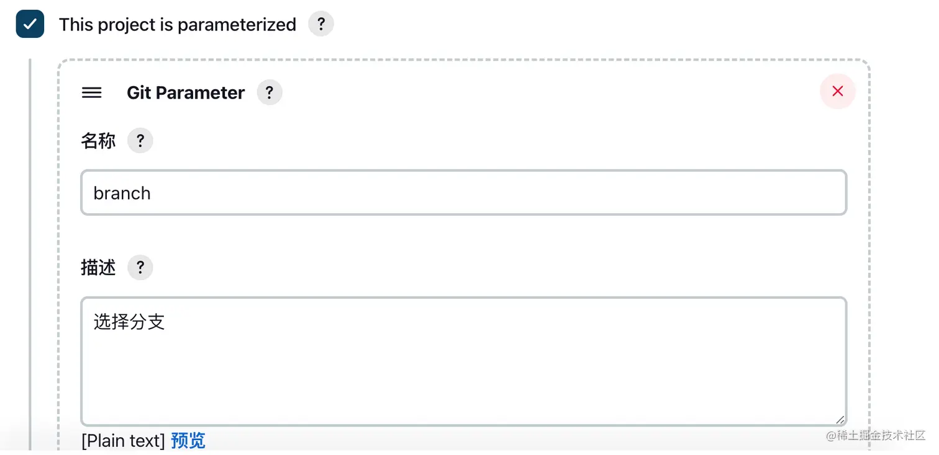Click the Git Parameter heading text
This screenshot has width=939, height=455.
[x=186, y=92]
